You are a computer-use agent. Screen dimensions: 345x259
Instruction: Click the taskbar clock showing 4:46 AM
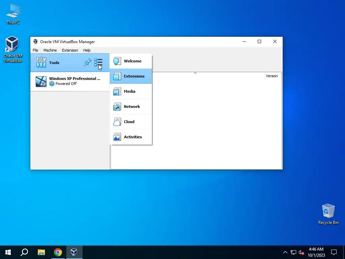pos(316,252)
